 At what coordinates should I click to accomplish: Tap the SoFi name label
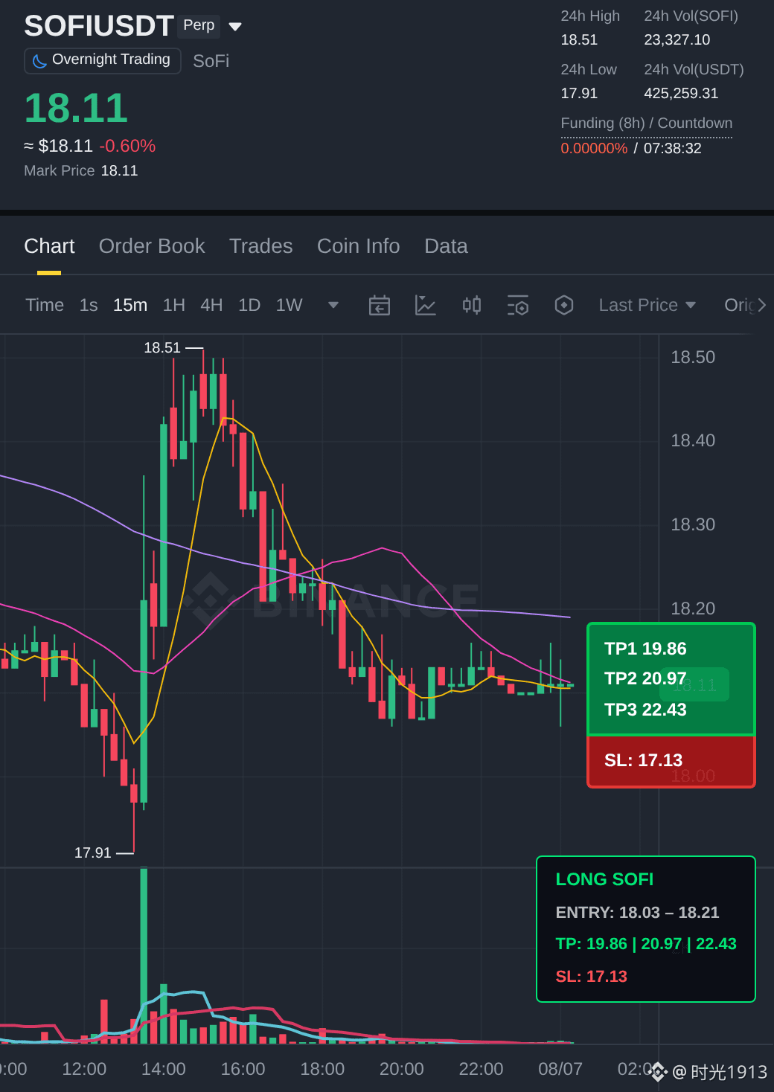point(211,61)
